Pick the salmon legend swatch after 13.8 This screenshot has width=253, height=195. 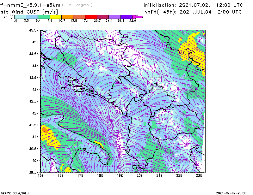coord(79,17)
